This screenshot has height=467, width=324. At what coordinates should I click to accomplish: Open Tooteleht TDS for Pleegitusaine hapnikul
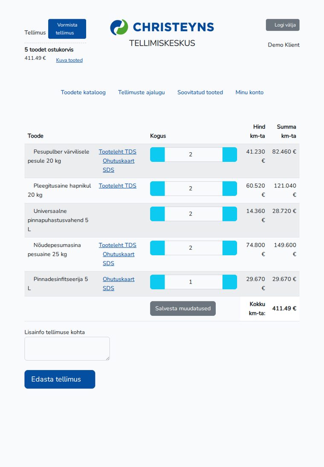(118, 186)
